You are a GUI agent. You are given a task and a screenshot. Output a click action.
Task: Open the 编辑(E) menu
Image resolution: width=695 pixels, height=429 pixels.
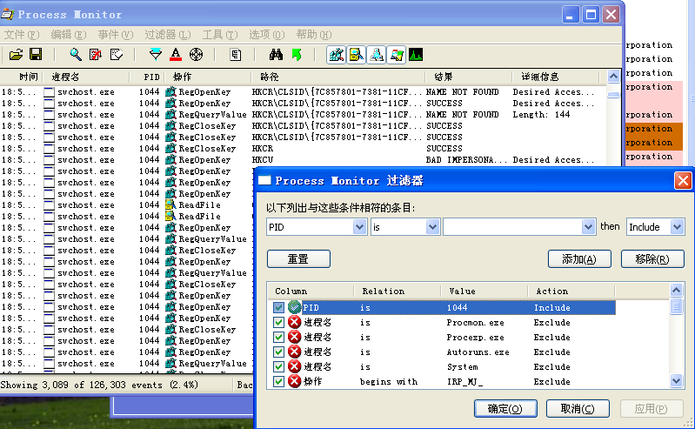point(68,35)
